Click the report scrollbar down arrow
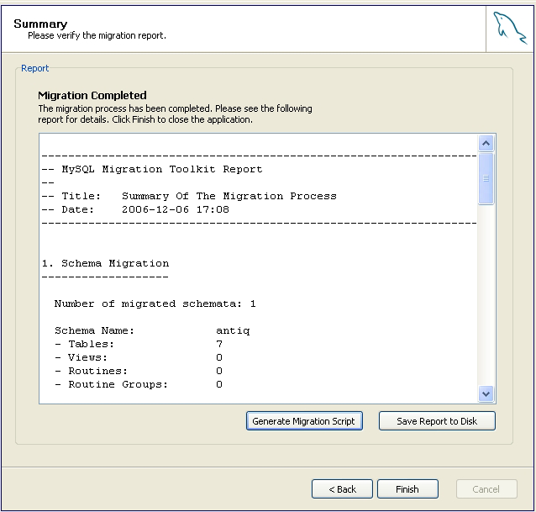Viewport: 536px width, 512px height. [x=486, y=393]
